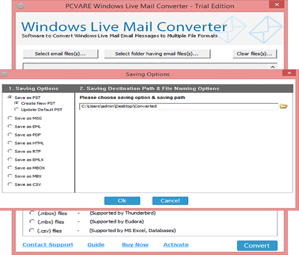Open the Guide link
This screenshot has height=255, width=299.
pyautogui.click(x=96, y=244)
